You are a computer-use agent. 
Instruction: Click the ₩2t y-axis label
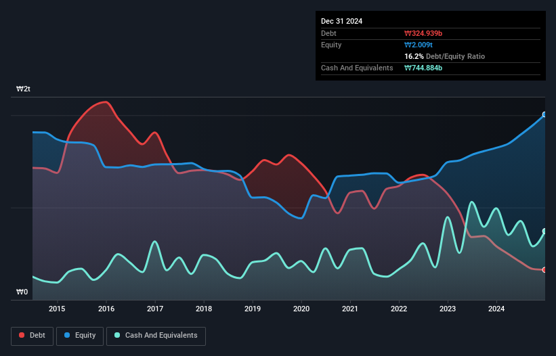(24, 89)
